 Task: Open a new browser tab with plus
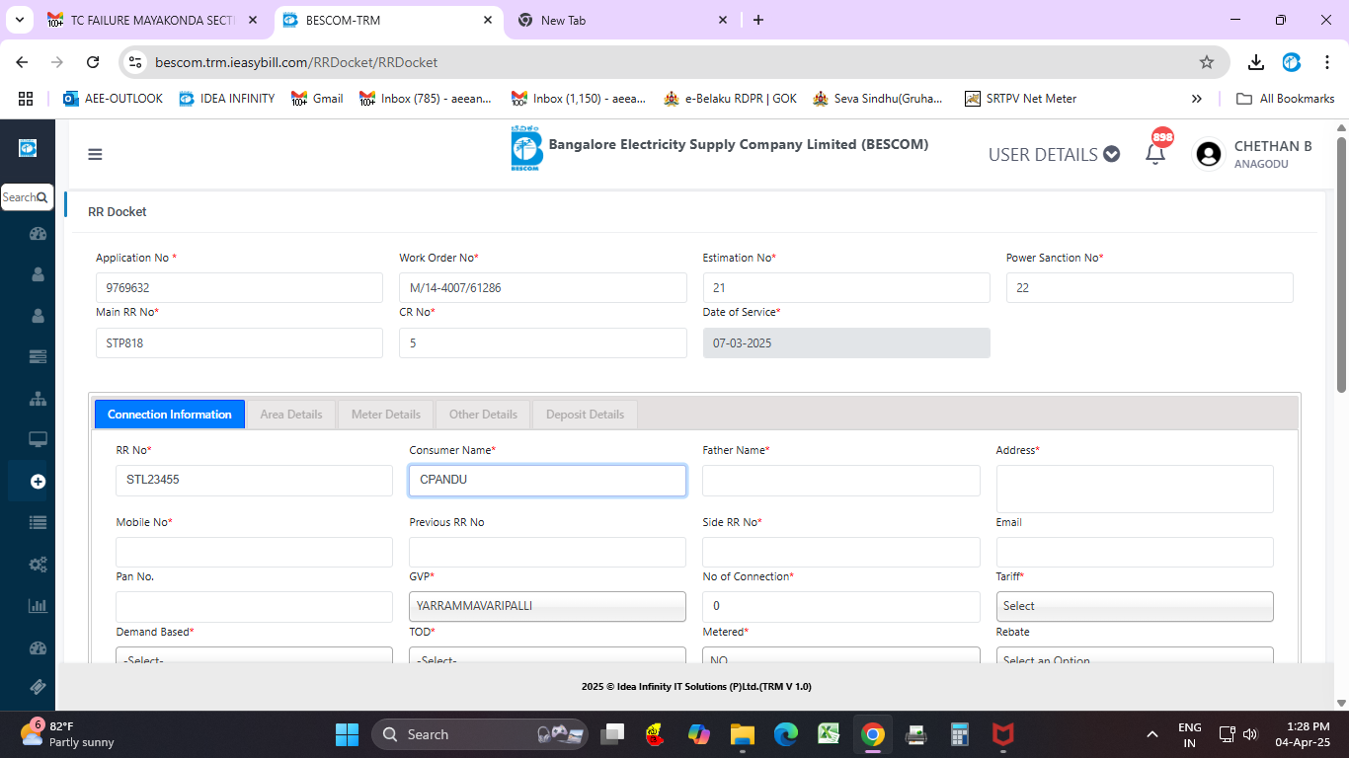coord(758,20)
